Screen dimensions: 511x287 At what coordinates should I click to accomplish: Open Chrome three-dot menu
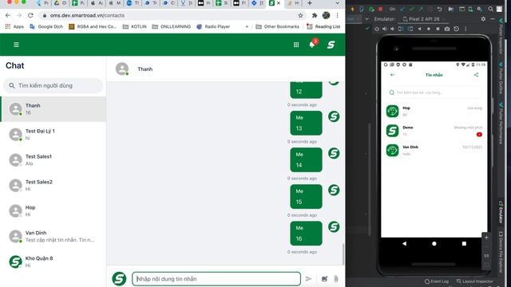tap(337, 15)
